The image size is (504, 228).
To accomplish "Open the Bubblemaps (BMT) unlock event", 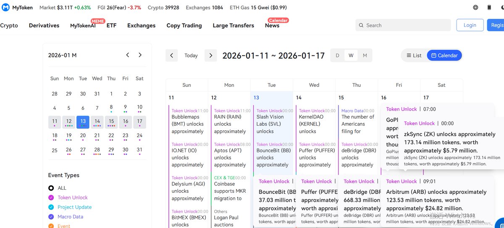I will coord(188,121).
